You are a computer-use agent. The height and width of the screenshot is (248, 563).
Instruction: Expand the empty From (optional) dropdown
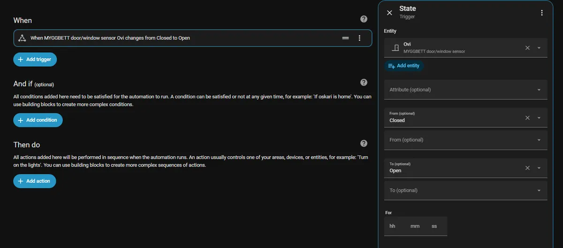pyautogui.click(x=539, y=140)
